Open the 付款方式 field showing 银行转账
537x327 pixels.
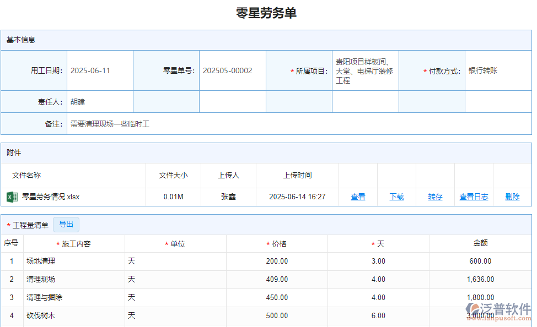click(x=497, y=70)
